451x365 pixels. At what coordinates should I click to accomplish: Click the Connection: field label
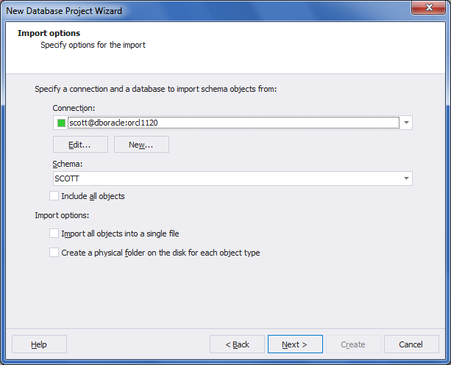click(74, 108)
